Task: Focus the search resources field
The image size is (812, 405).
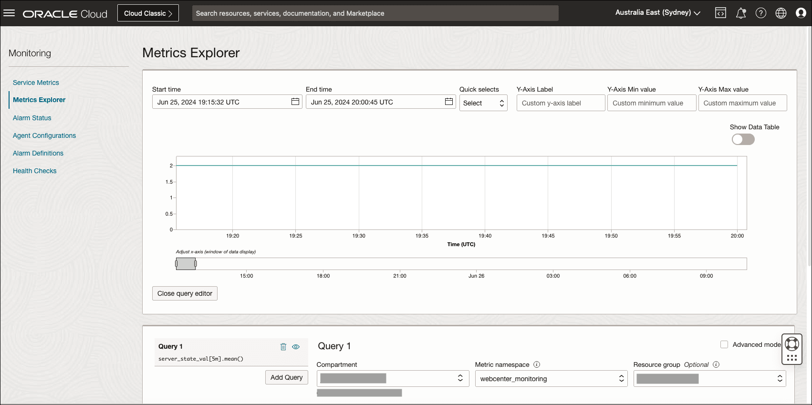Action: (x=375, y=13)
